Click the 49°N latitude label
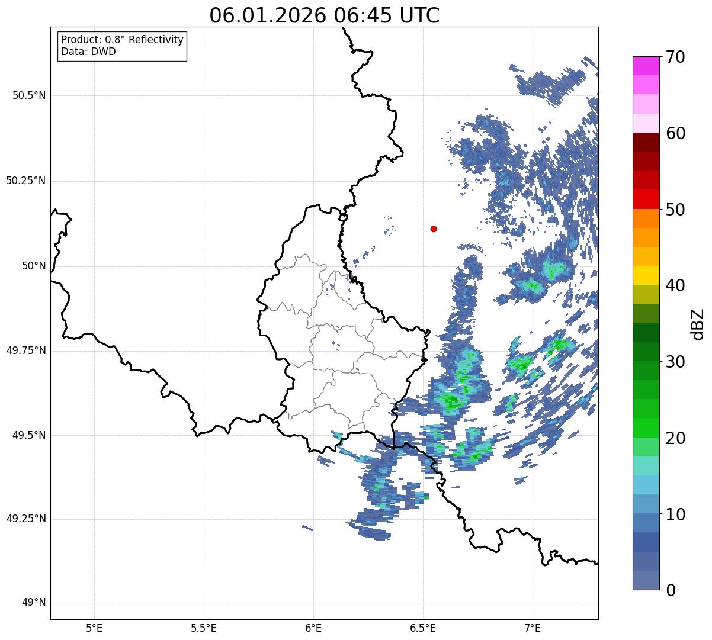The image size is (712, 640). pyautogui.click(x=34, y=602)
